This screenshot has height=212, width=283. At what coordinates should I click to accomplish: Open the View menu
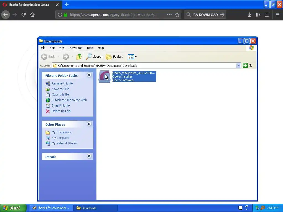[62, 48]
